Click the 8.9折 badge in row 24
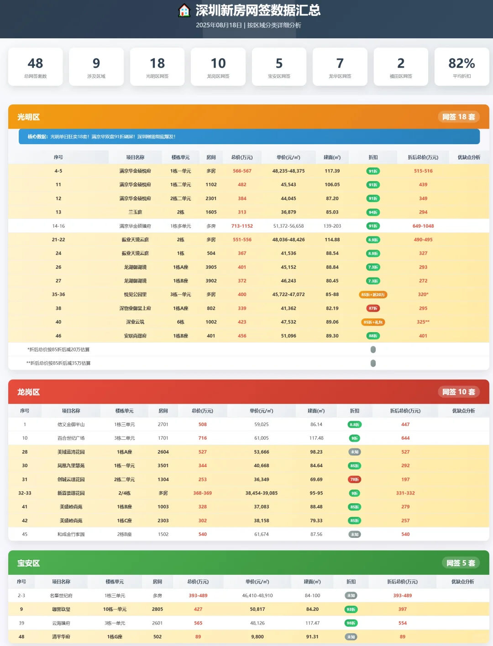Screen dimensions: 493x646 (x=373, y=253)
